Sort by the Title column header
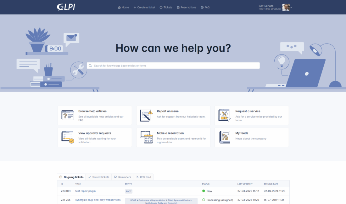 78,184
